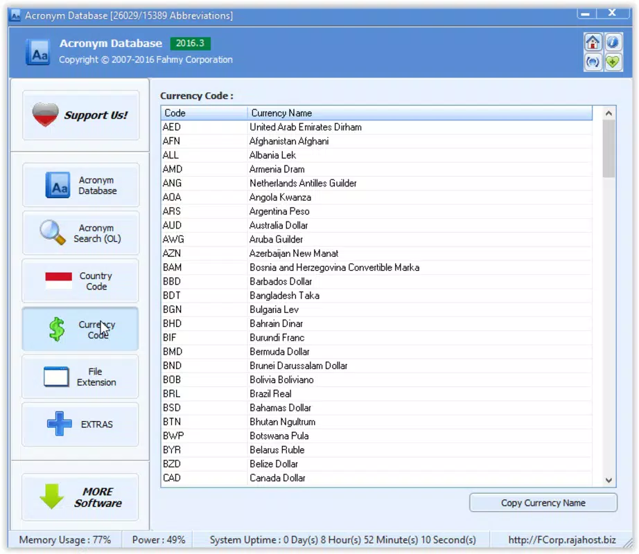Click MORE Software button

click(80, 497)
